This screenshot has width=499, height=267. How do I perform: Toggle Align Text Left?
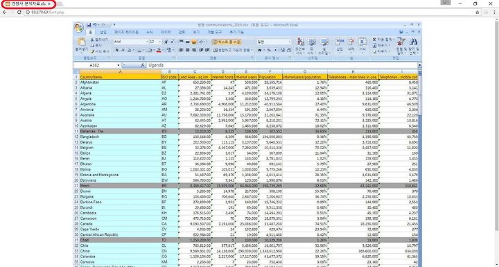pyautogui.click(x=181, y=50)
